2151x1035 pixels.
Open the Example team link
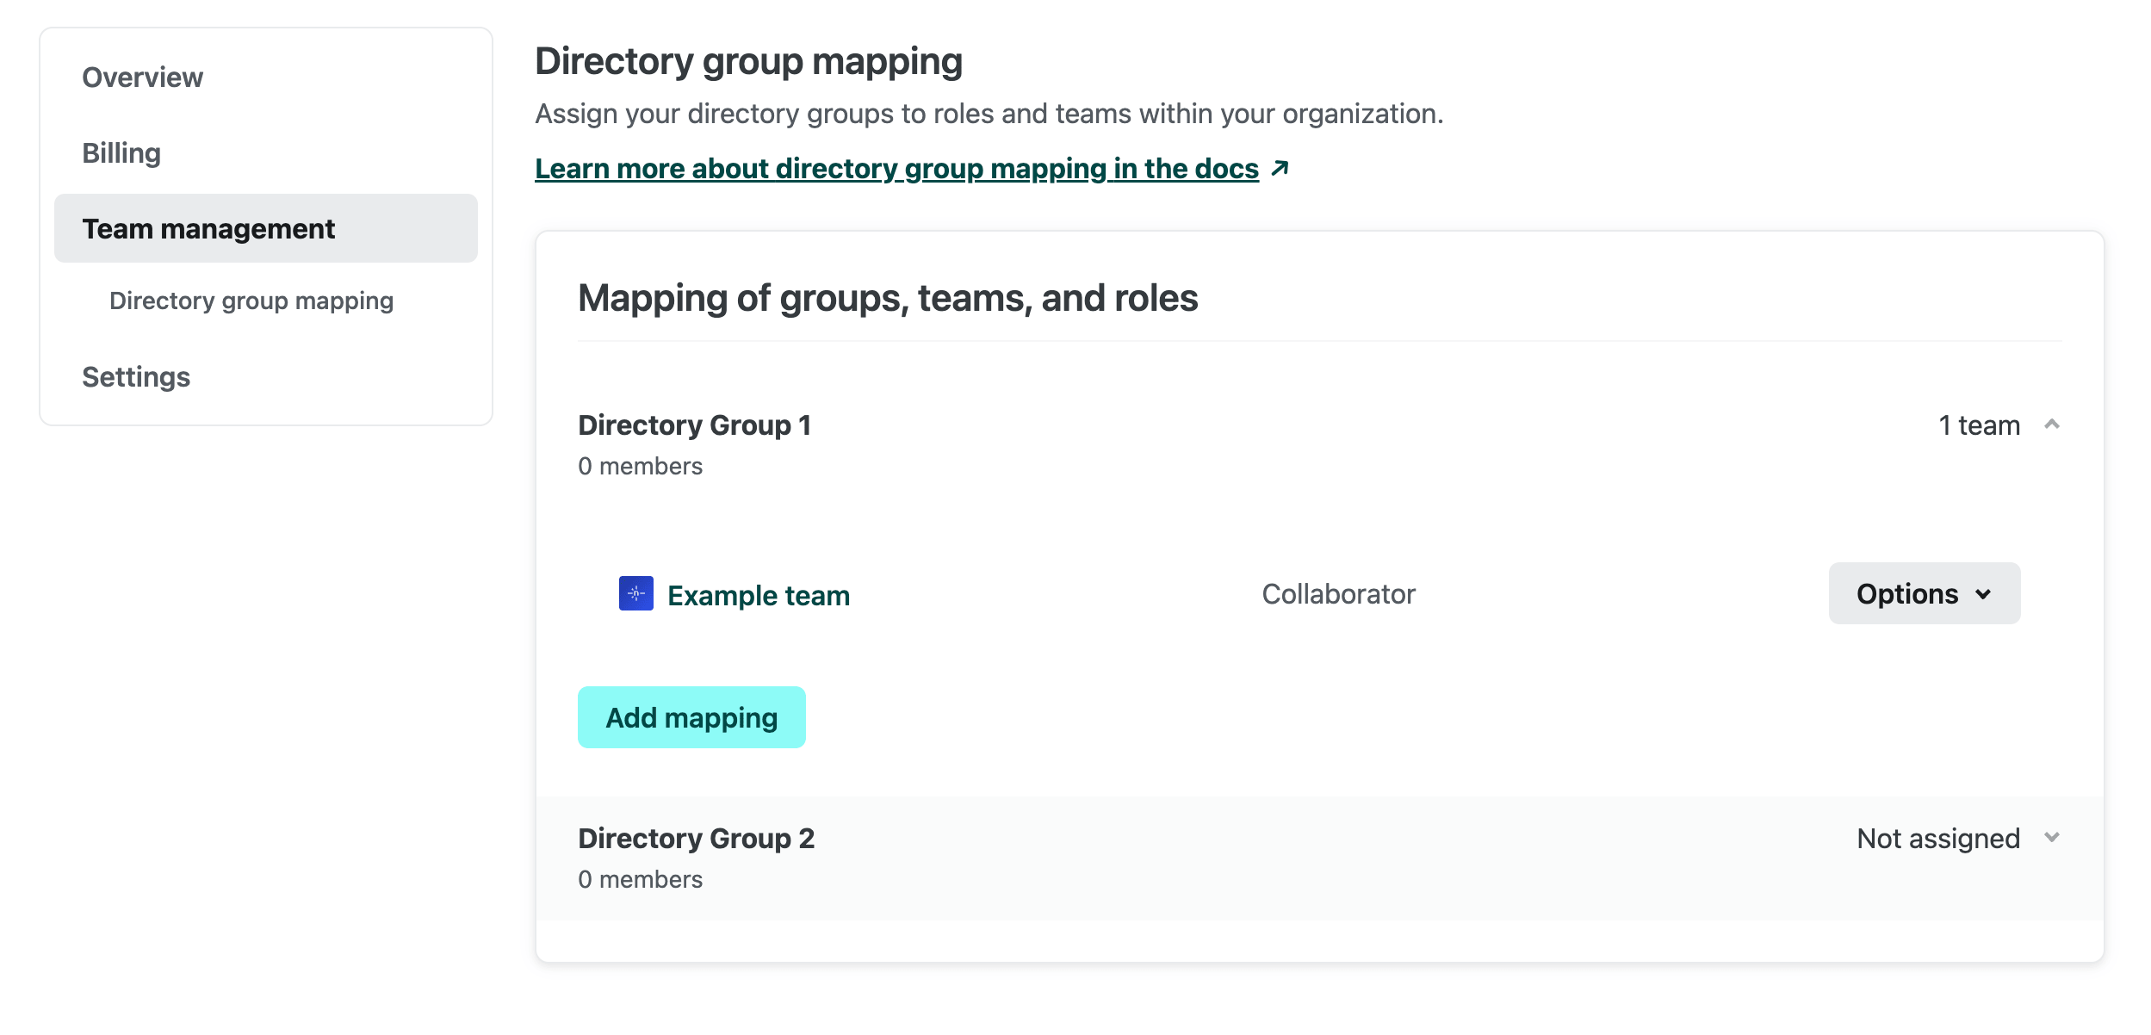point(758,595)
